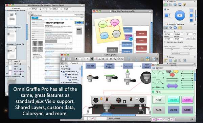Select the teal AaBb fill style

pos(174,100)
